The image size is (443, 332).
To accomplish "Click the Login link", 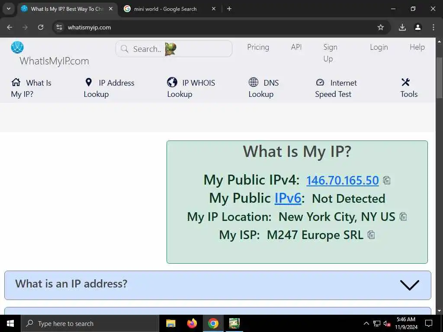I will coord(379,47).
